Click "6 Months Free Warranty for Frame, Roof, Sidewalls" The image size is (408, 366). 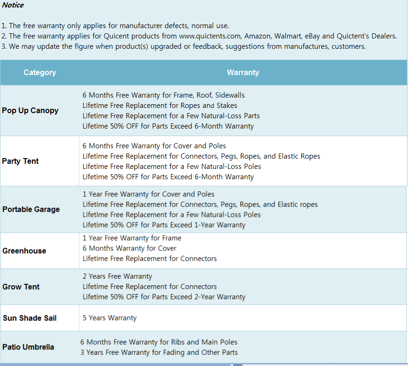pyautogui.click(x=164, y=95)
